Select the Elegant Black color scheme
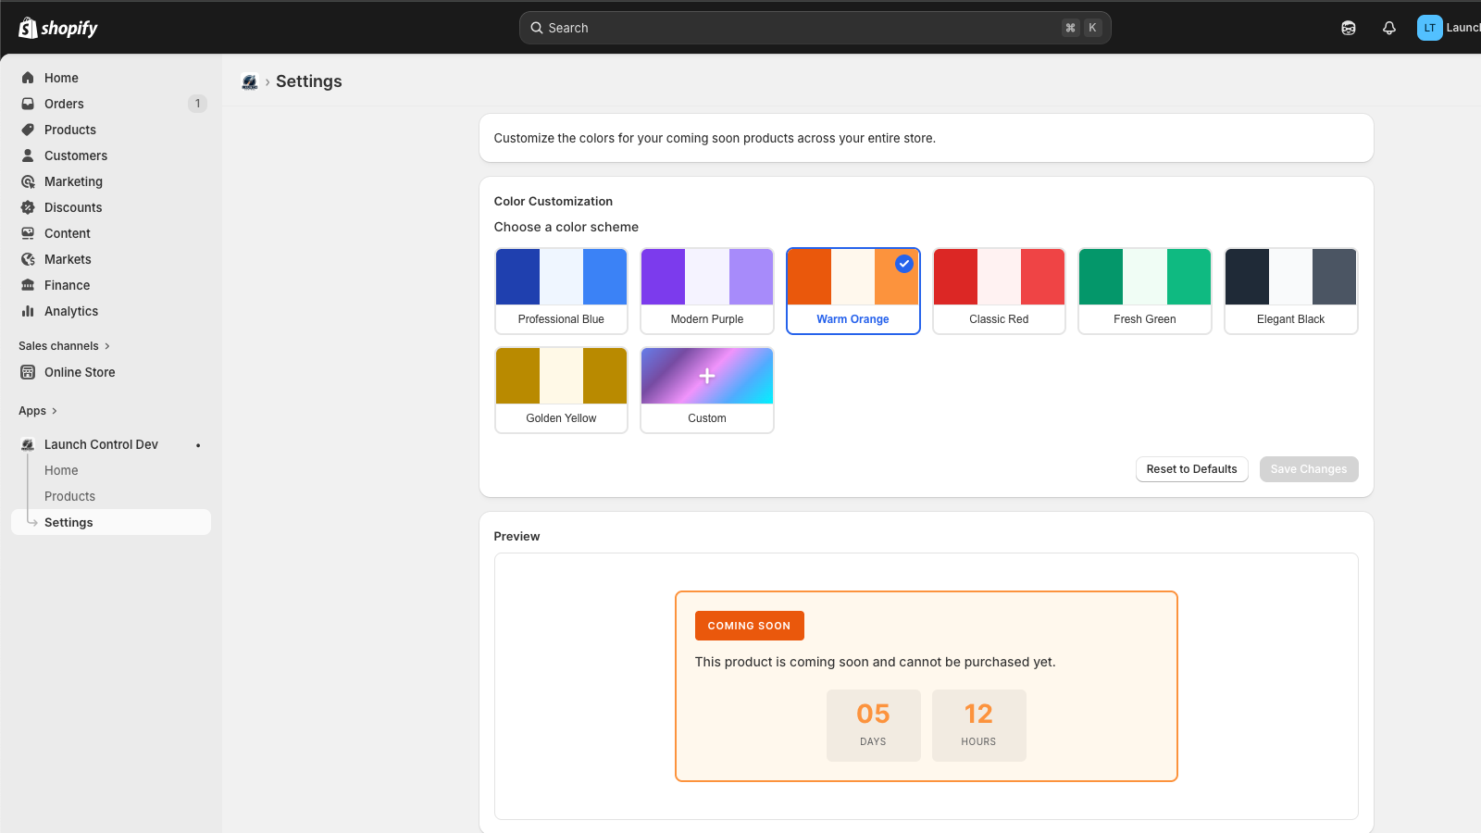 coord(1290,291)
